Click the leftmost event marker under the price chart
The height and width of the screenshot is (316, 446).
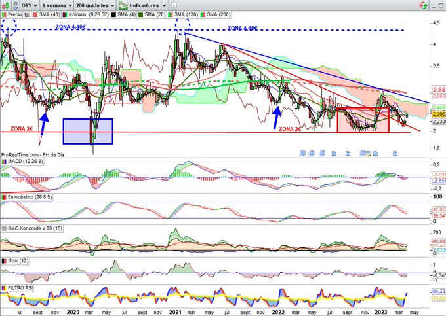point(302,154)
